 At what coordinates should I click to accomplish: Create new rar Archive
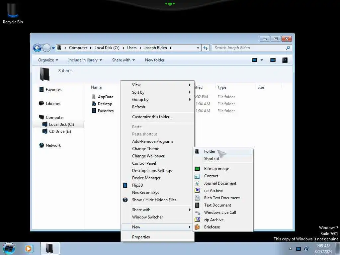pos(223,190)
